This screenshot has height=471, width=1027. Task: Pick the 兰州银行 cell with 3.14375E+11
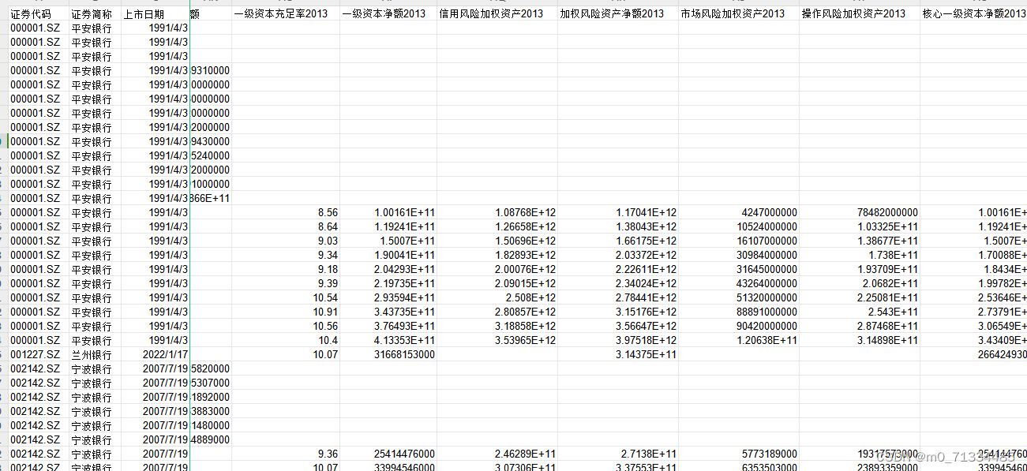618,354
